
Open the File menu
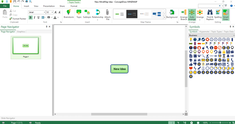5,6
